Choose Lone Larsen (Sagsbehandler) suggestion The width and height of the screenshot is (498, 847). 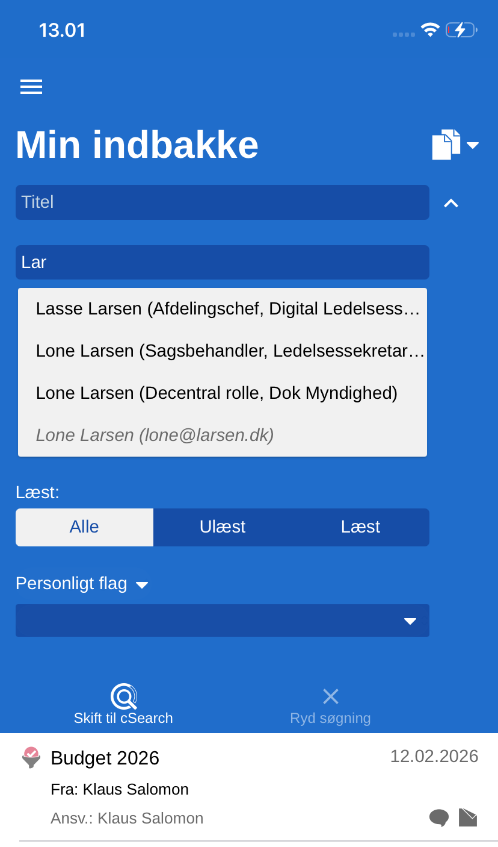click(223, 351)
